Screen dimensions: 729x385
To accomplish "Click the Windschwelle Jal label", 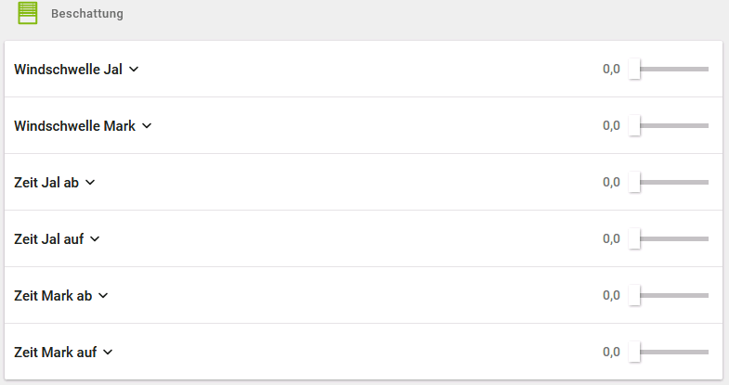I will [x=69, y=69].
